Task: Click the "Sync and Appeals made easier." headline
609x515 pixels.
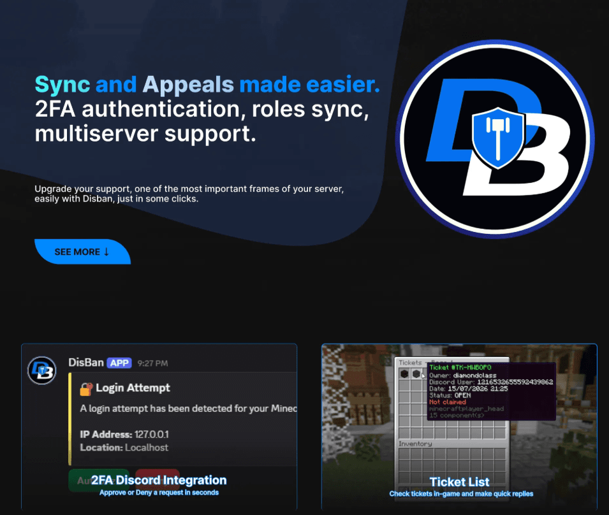Action: click(207, 85)
